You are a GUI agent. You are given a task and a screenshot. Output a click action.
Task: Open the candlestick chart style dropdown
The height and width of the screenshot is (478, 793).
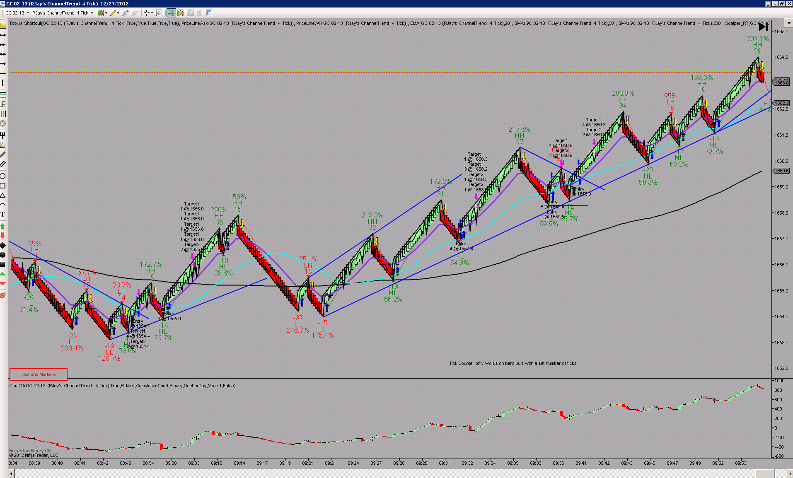(x=102, y=13)
